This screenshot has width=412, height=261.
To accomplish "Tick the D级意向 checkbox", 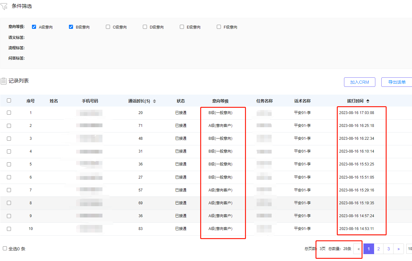I will tap(145, 27).
